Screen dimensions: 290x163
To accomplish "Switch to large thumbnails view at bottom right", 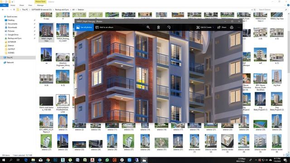I will click(x=288, y=155).
